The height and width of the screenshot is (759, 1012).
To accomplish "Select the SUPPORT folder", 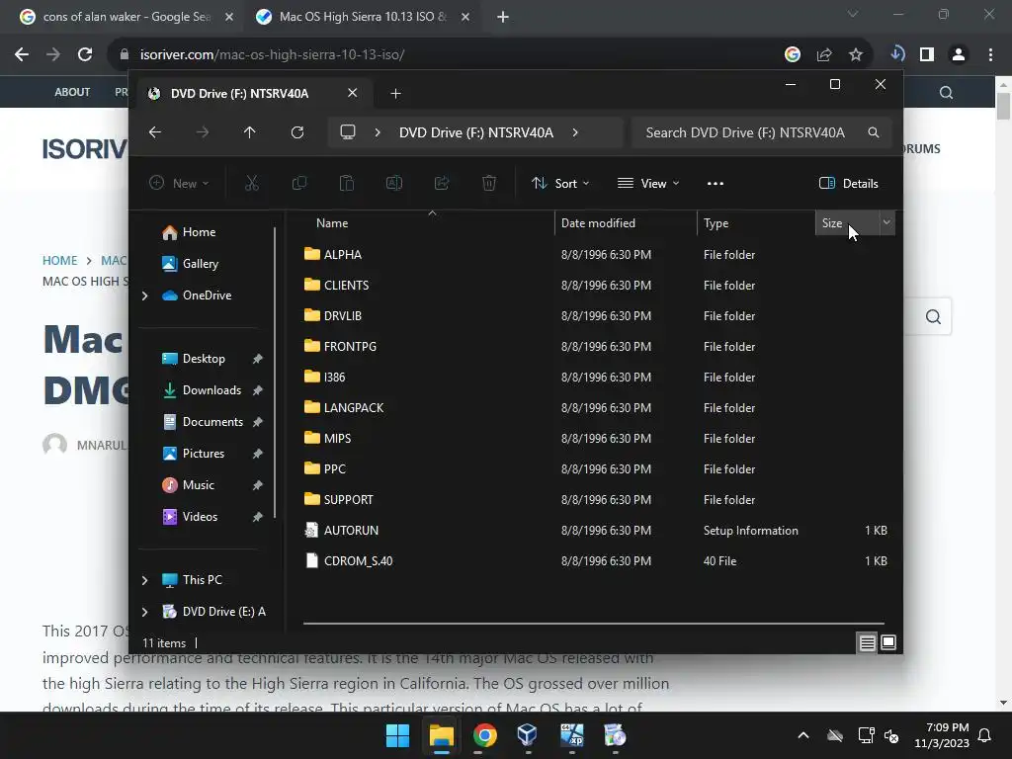I will pyautogui.click(x=349, y=499).
